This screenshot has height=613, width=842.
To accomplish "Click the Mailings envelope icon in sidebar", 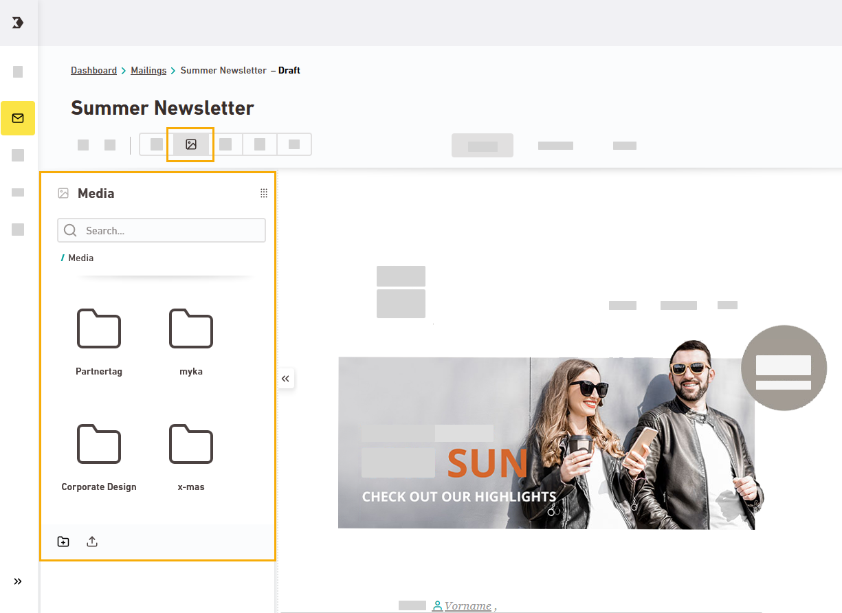I will pos(18,118).
